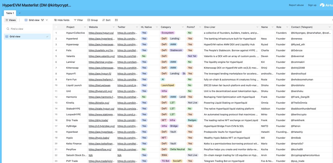The width and height of the screenshot is (333, 163).
Task: Open Liquid Launch https://liqd.ag/swap link
Action: click(100, 85)
